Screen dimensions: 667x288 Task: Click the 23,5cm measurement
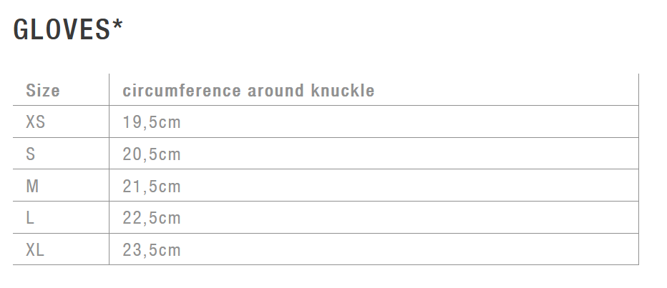click(152, 250)
